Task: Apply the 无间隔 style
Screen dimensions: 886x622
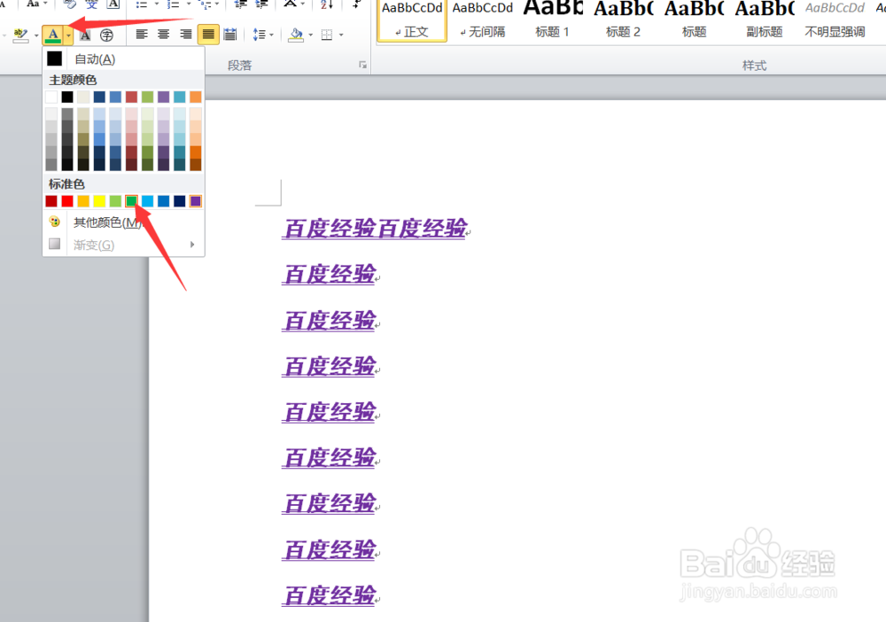Action: (483, 21)
